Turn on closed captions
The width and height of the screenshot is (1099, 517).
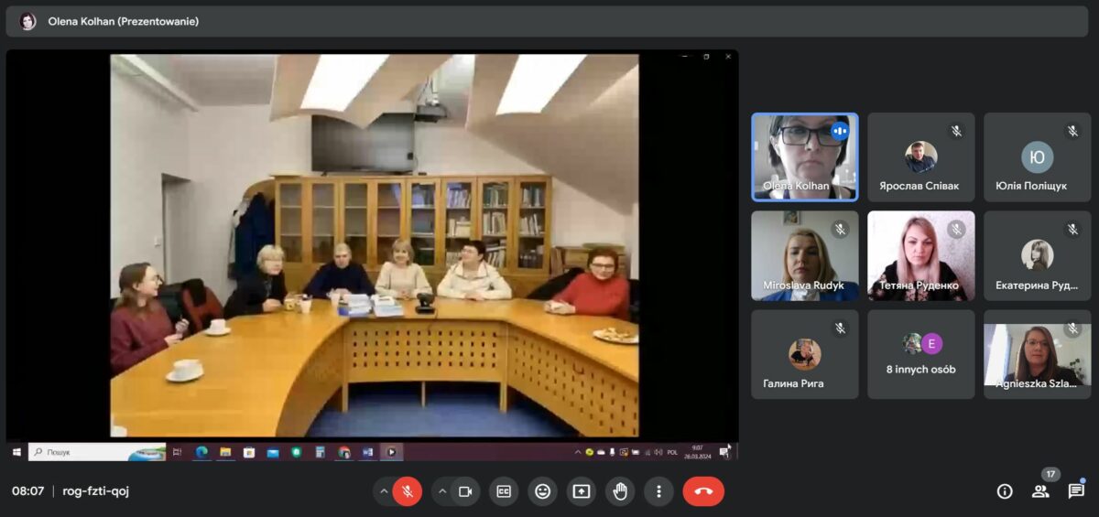click(x=504, y=491)
